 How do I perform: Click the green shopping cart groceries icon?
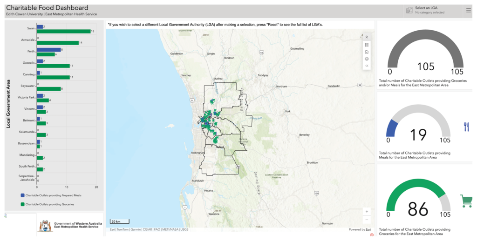pyautogui.click(x=466, y=201)
